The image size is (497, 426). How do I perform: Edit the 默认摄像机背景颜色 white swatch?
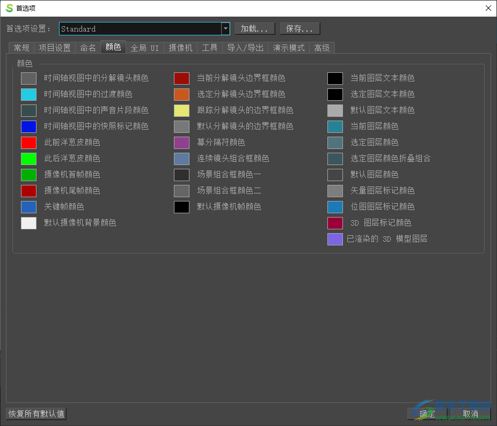(x=28, y=223)
